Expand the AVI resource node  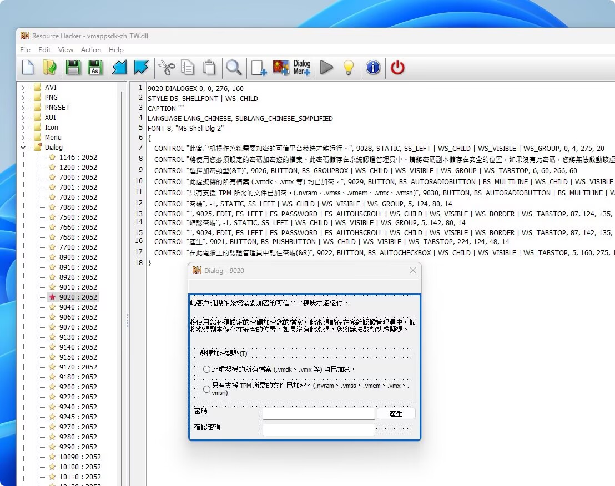[x=22, y=87]
